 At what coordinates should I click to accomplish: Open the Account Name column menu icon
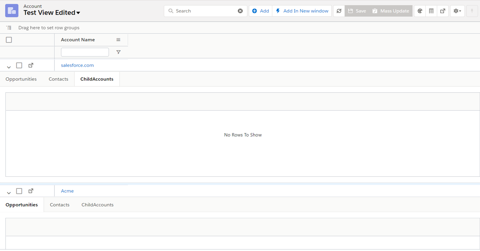point(118,40)
